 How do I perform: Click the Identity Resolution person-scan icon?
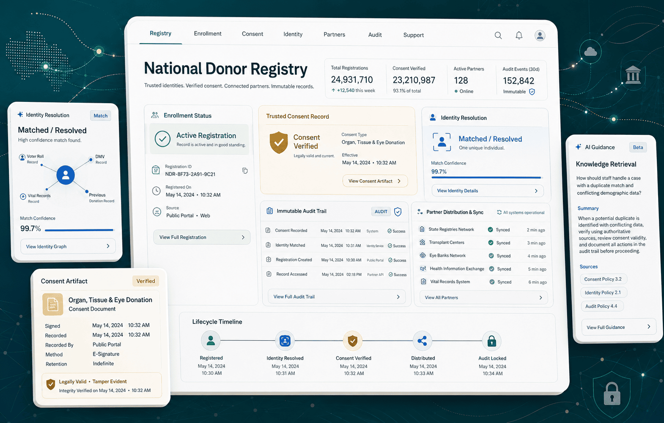[x=442, y=142]
